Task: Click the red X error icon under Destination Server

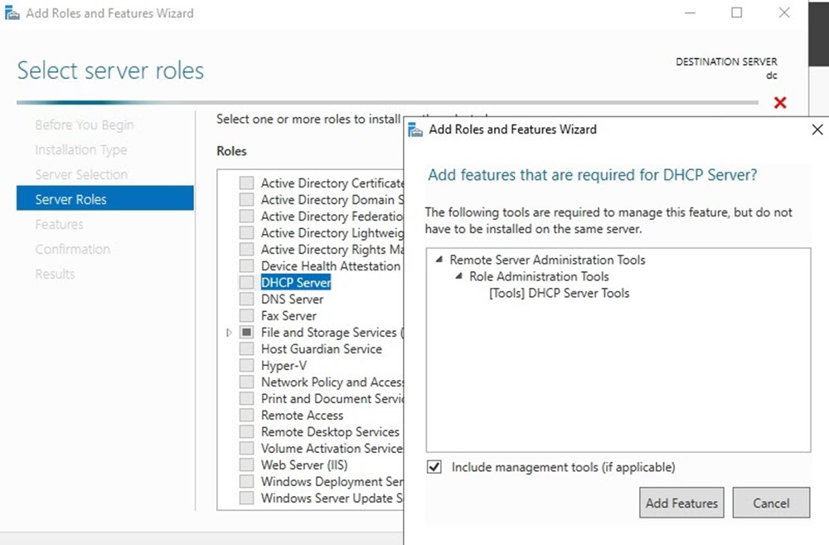Action: [780, 102]
